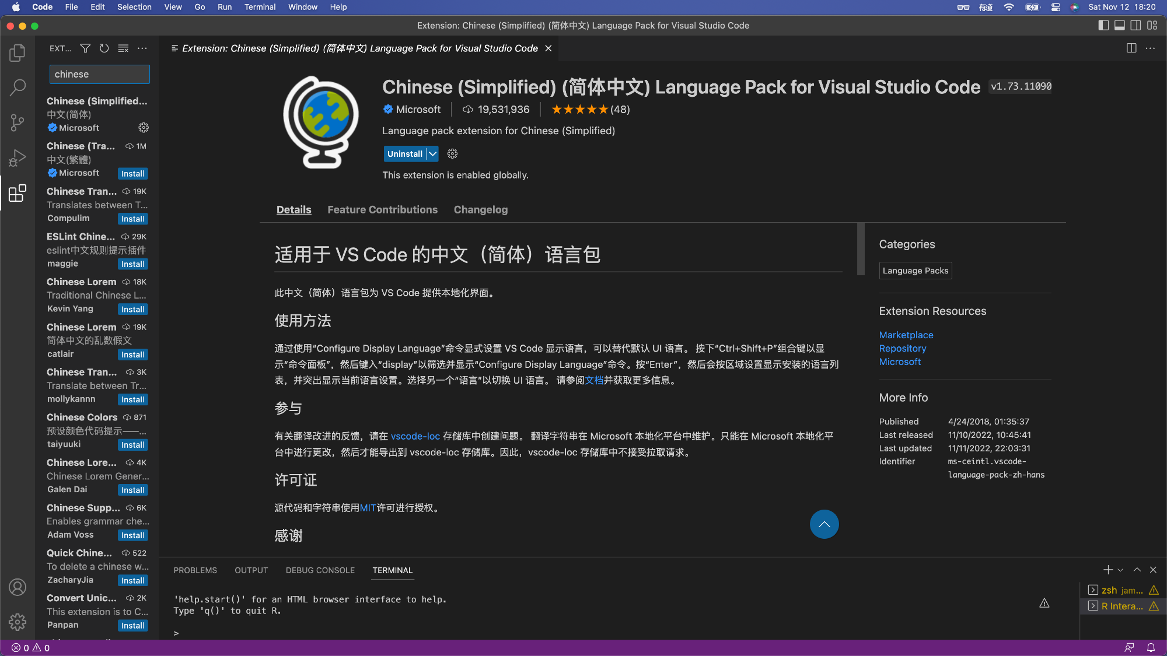Screen dimensions: 1167x656
Task: Open the Terminal menu in menu bar
Action: coord(260,7)
